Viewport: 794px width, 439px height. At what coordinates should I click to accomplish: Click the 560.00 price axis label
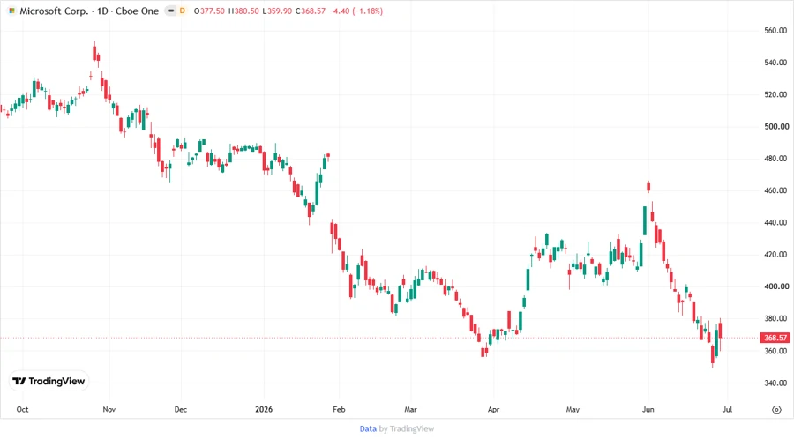point(775,30)
